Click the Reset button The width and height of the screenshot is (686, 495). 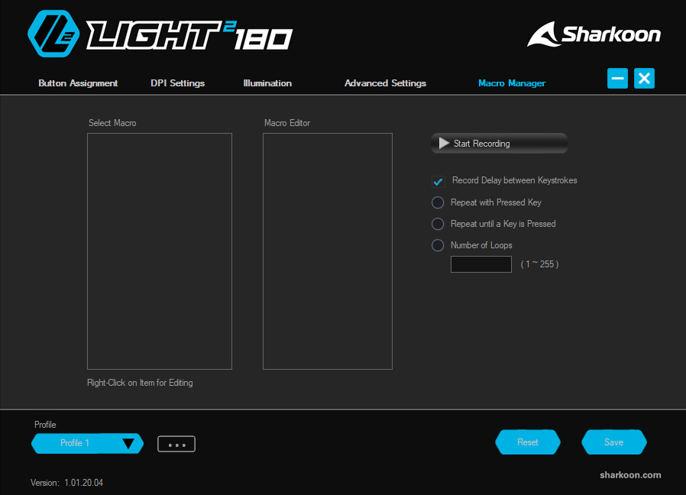(528, 442)
